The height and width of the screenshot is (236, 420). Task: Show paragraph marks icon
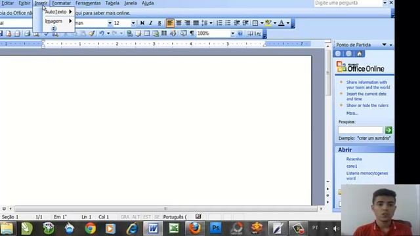[192, 33]
